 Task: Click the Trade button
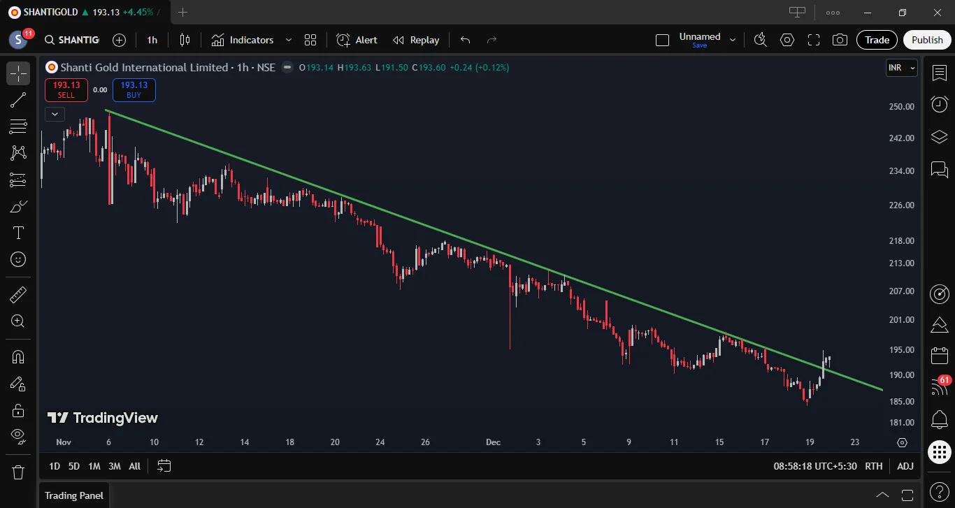pyautogui.click(x=877, y=40)
